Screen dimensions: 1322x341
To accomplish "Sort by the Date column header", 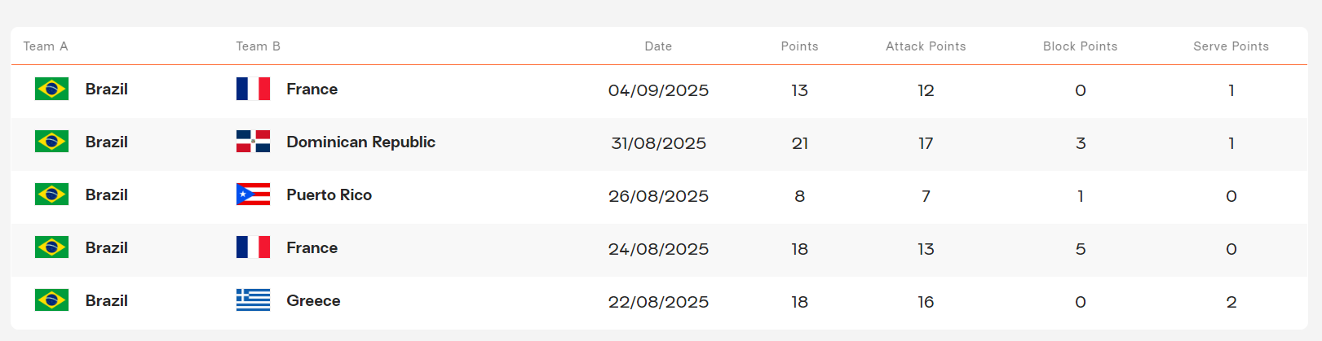I will pos(658,46).
